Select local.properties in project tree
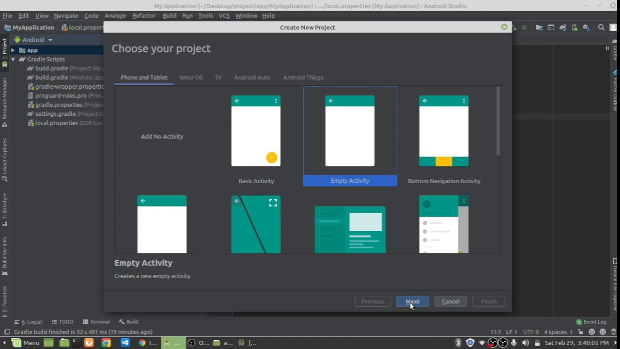The width and height of the screenshot is (620, 349). click(65, 123)
